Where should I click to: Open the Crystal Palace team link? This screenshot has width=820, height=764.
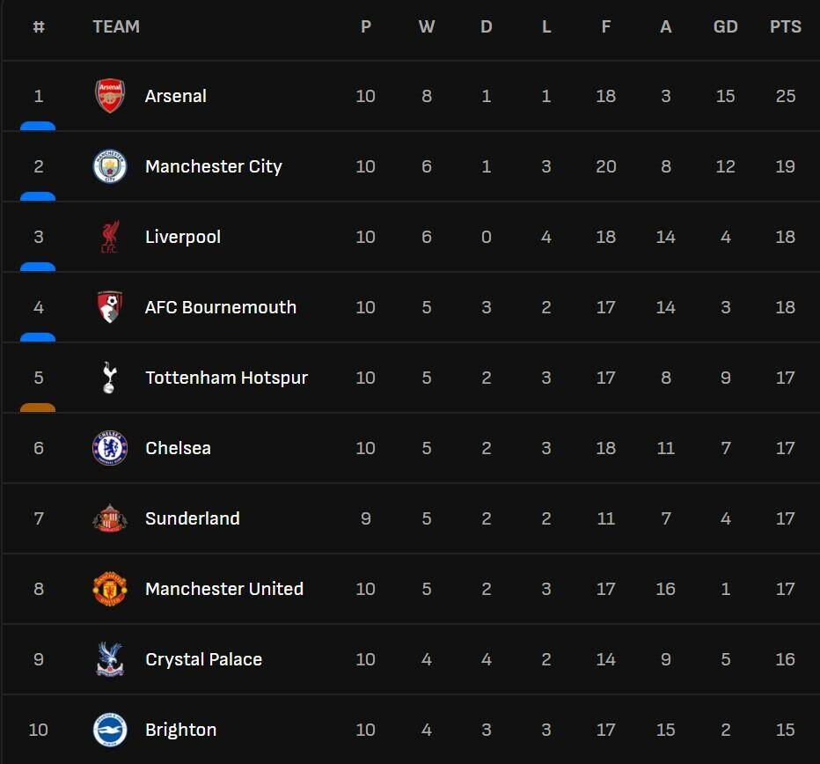click(203, 659)
